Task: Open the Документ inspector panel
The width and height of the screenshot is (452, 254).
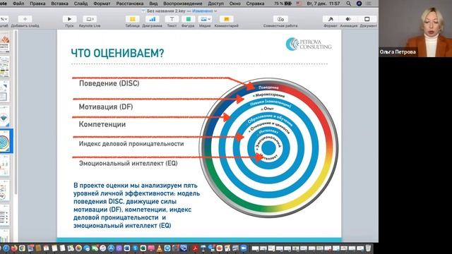Action: (367, 19)
